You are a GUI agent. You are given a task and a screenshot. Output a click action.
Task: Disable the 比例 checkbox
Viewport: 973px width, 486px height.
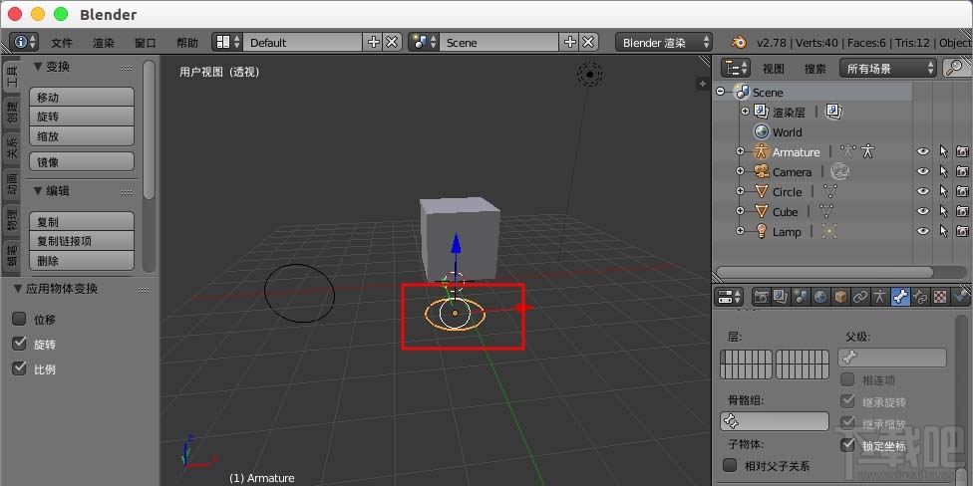click(19, 368)
